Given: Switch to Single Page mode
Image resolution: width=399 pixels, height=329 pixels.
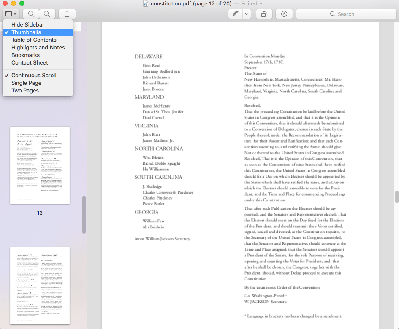Looking at the screenshot, I should point(26,83).
